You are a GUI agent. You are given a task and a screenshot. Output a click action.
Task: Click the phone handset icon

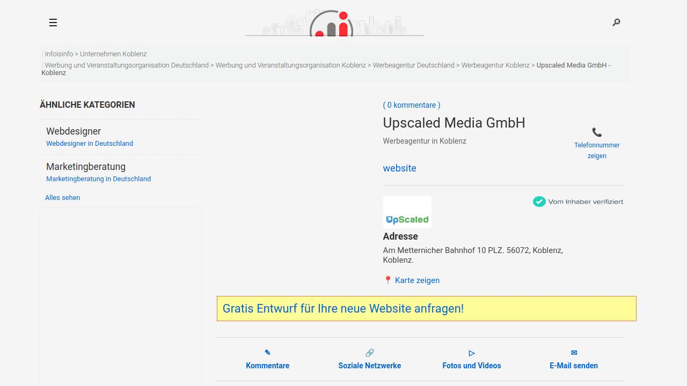597,132
